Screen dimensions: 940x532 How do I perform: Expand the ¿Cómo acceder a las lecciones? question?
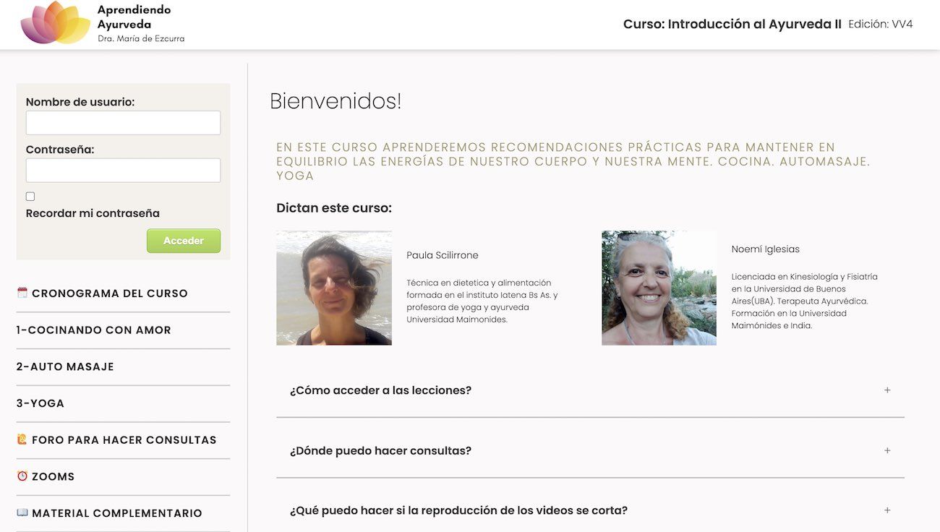click(380, 390)
